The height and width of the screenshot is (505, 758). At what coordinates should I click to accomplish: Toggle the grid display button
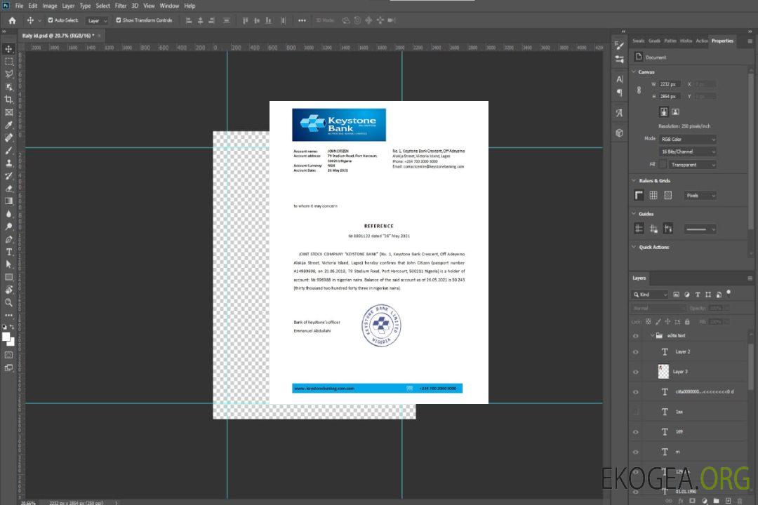653,195
